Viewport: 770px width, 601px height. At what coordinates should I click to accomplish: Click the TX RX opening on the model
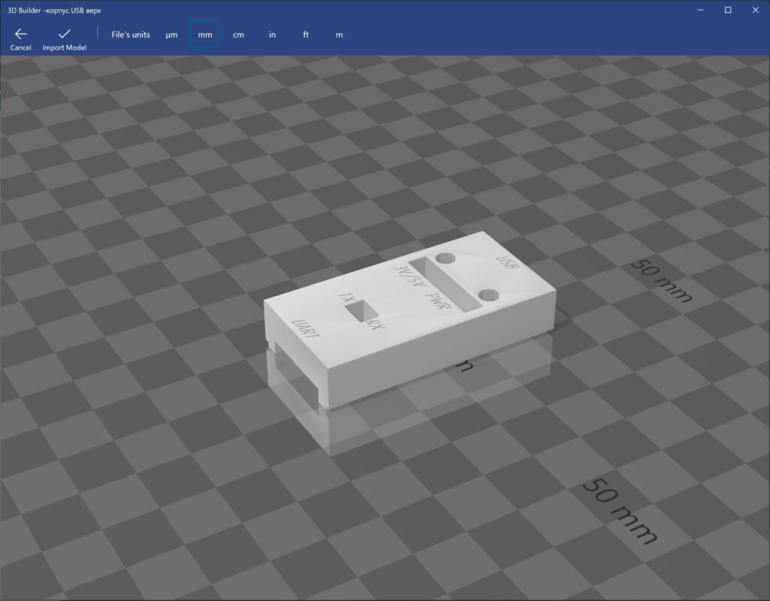361,309
